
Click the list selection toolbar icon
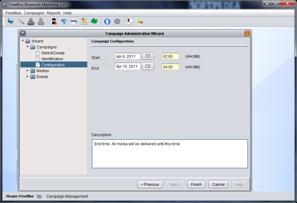74,21
